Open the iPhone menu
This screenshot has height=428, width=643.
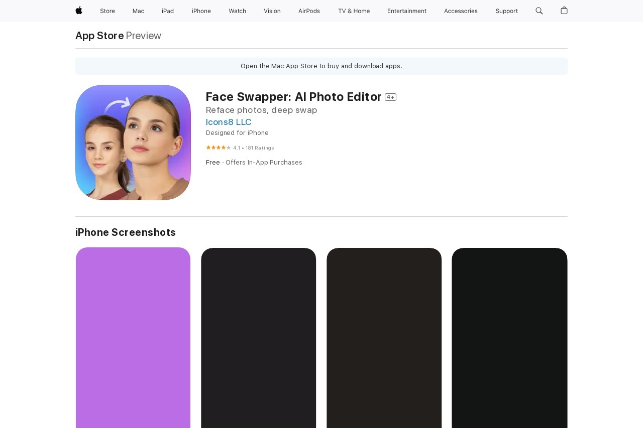(x=201, y=11)
